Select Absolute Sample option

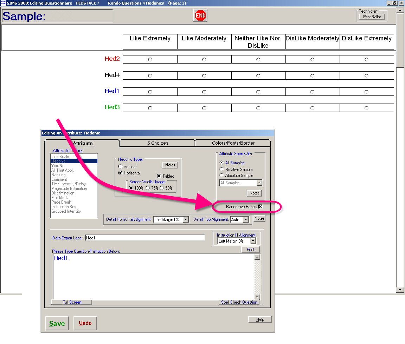(x=221, y=176)
